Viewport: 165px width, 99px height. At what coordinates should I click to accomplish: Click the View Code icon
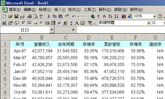coord(16,23)
